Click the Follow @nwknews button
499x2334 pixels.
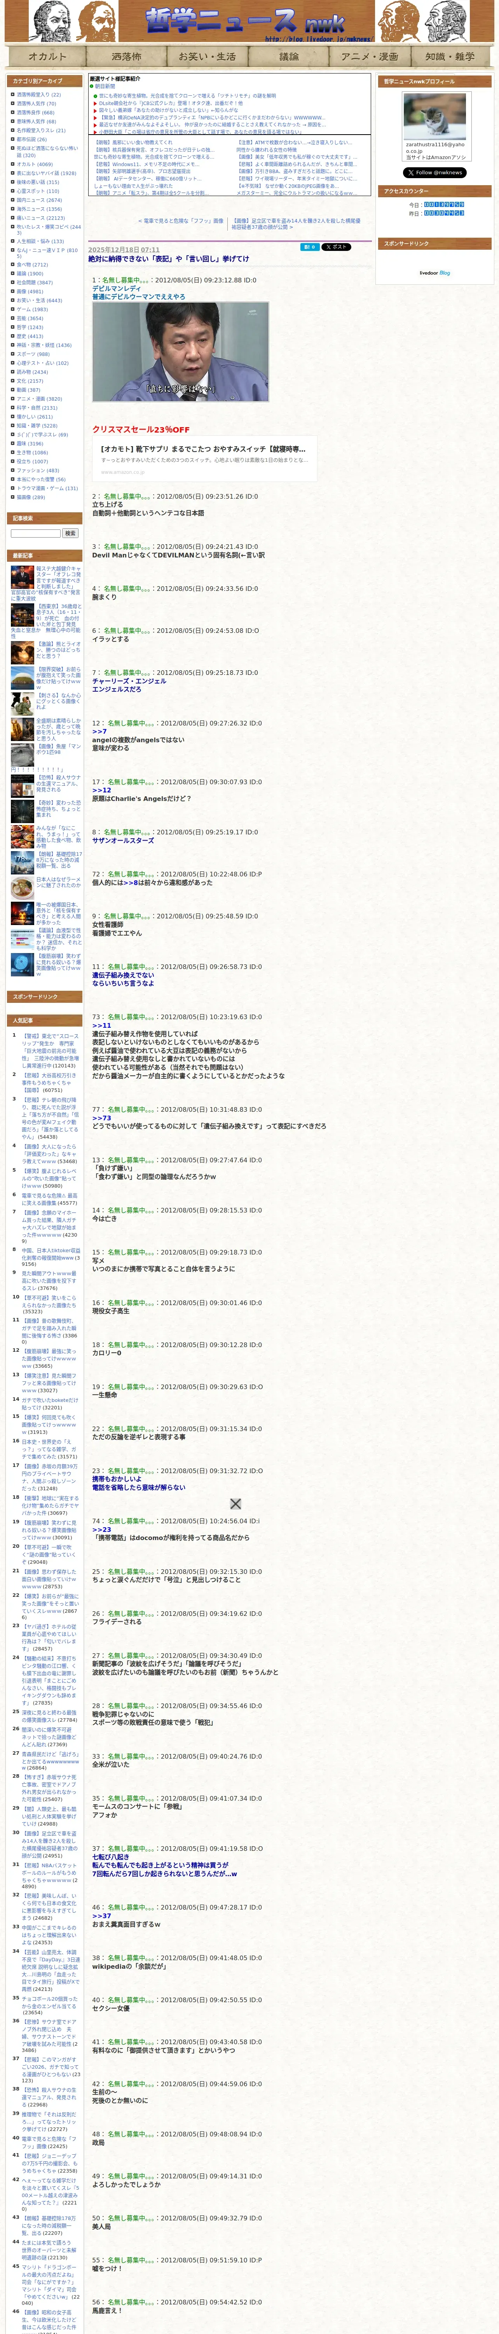(435, 172)
